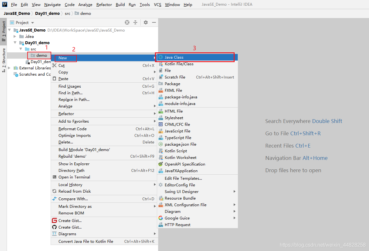The image size is (369, 251).
Task: Hide the Project panel with minus icon
Action: point(154,22)
